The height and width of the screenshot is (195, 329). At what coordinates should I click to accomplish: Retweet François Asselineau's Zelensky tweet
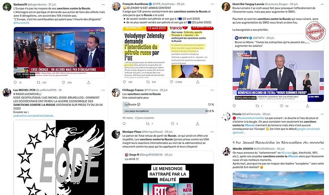click(148, 82)
